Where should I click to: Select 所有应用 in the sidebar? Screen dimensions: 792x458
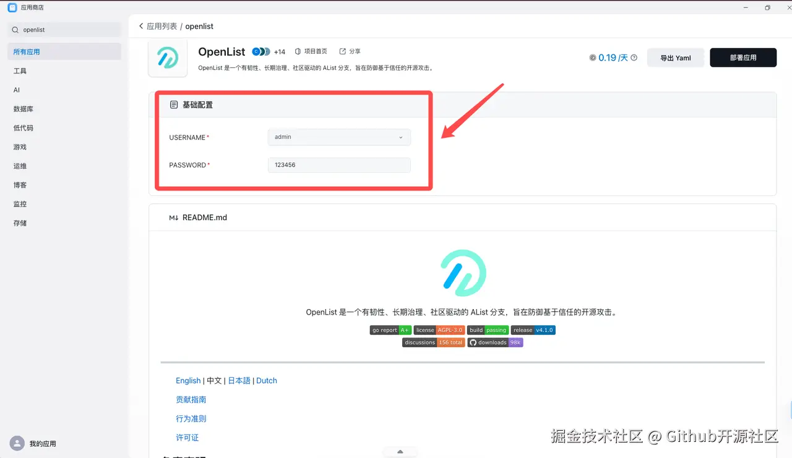click(x=64, y=52)
